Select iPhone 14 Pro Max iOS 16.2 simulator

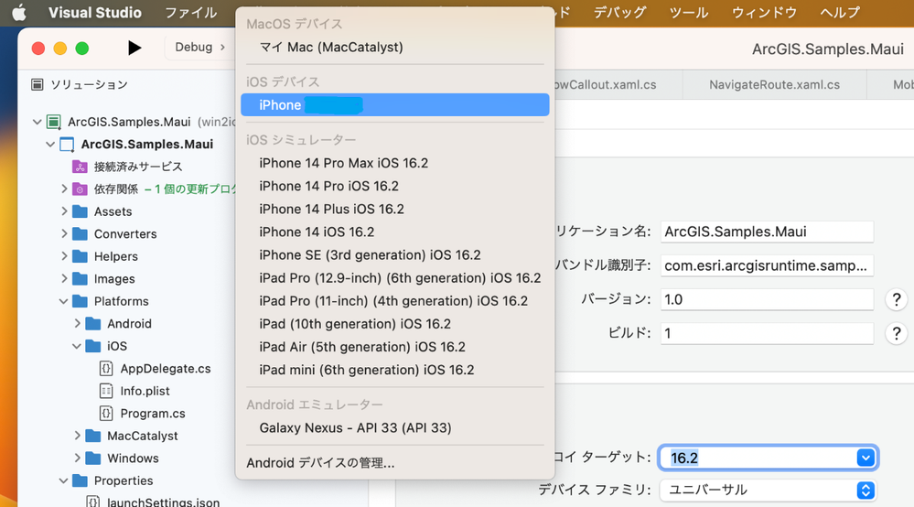point(343,163)
